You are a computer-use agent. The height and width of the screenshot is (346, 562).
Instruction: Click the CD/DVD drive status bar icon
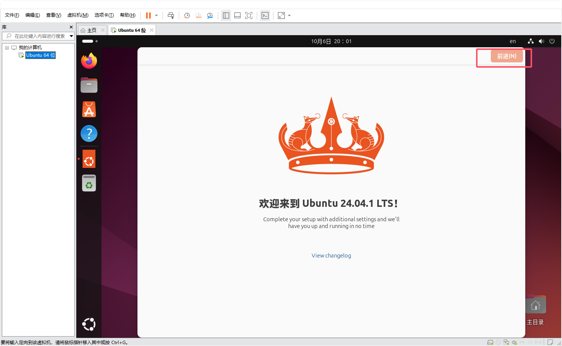point(498,342)
